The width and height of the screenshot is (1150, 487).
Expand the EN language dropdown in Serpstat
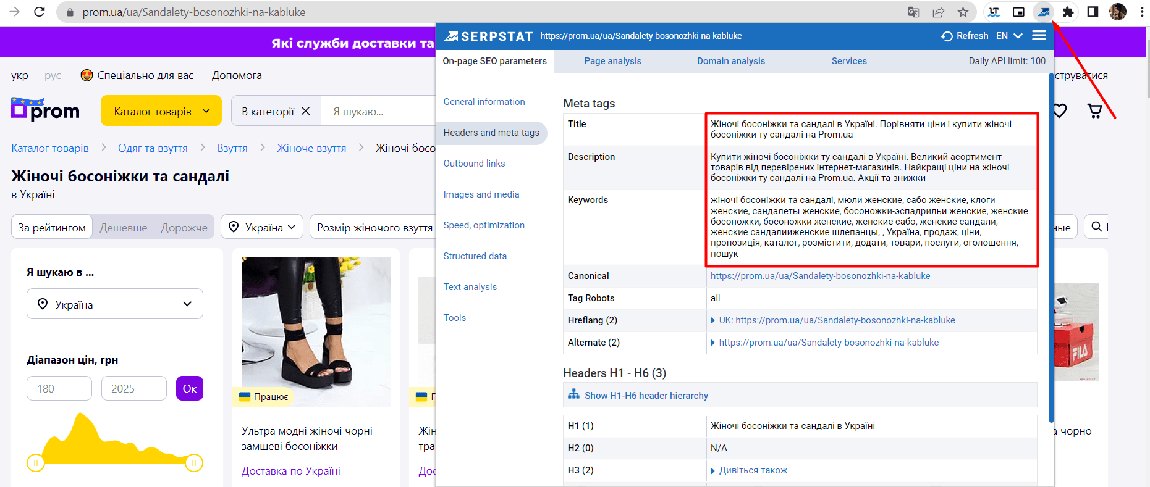tap(1009, 36)
